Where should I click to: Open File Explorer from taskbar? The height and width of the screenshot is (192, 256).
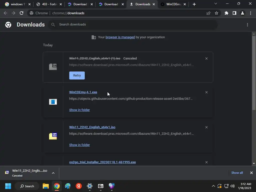[x=46, y=186]
